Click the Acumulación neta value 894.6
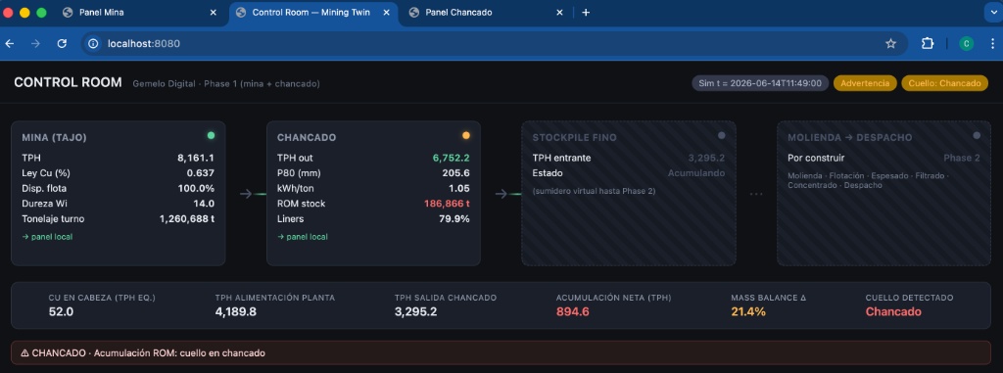The width and height of the screenshot is (1003, 373). tap(572, 311)
